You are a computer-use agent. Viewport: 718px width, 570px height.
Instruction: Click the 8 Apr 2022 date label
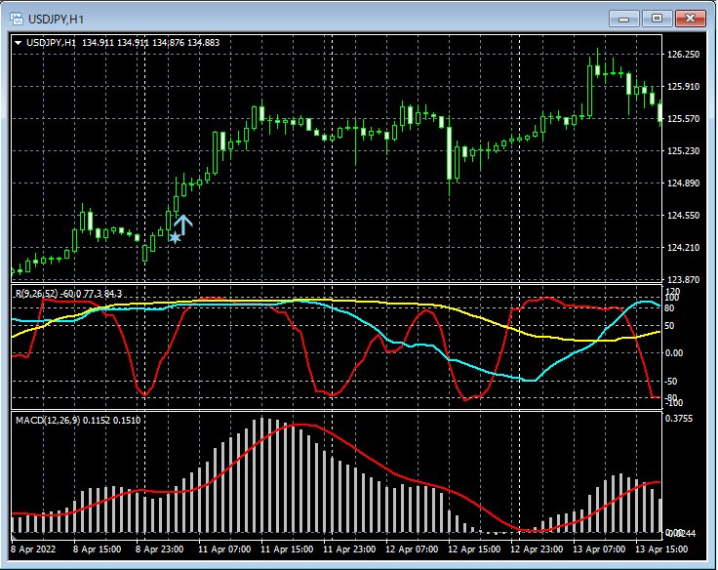coord(33,550)
